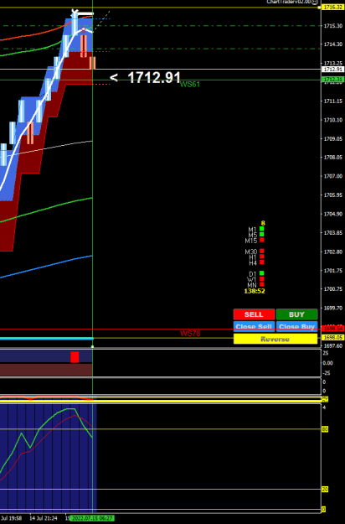
Task: Click the red square in oscillator panel
Action: point(75,357)
